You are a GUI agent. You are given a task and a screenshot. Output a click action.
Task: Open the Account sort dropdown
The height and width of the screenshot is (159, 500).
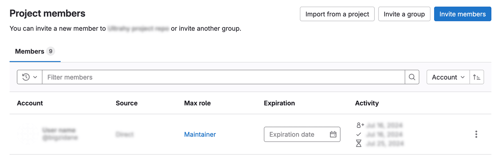click(x=448, y=77)
